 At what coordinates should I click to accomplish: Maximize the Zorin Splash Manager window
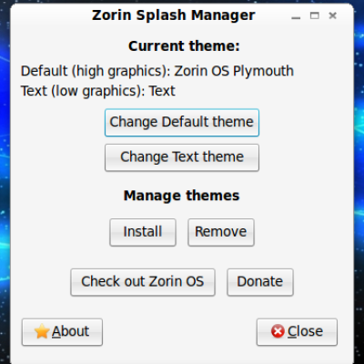coord(315,15)
